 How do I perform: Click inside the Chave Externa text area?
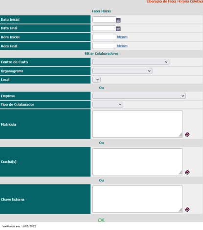click(x=138, y=199)
